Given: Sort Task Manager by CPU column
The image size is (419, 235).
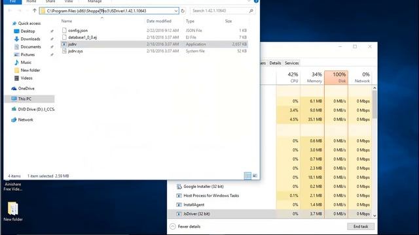Looking at the screenshot, I should click(x=288, y=78).
